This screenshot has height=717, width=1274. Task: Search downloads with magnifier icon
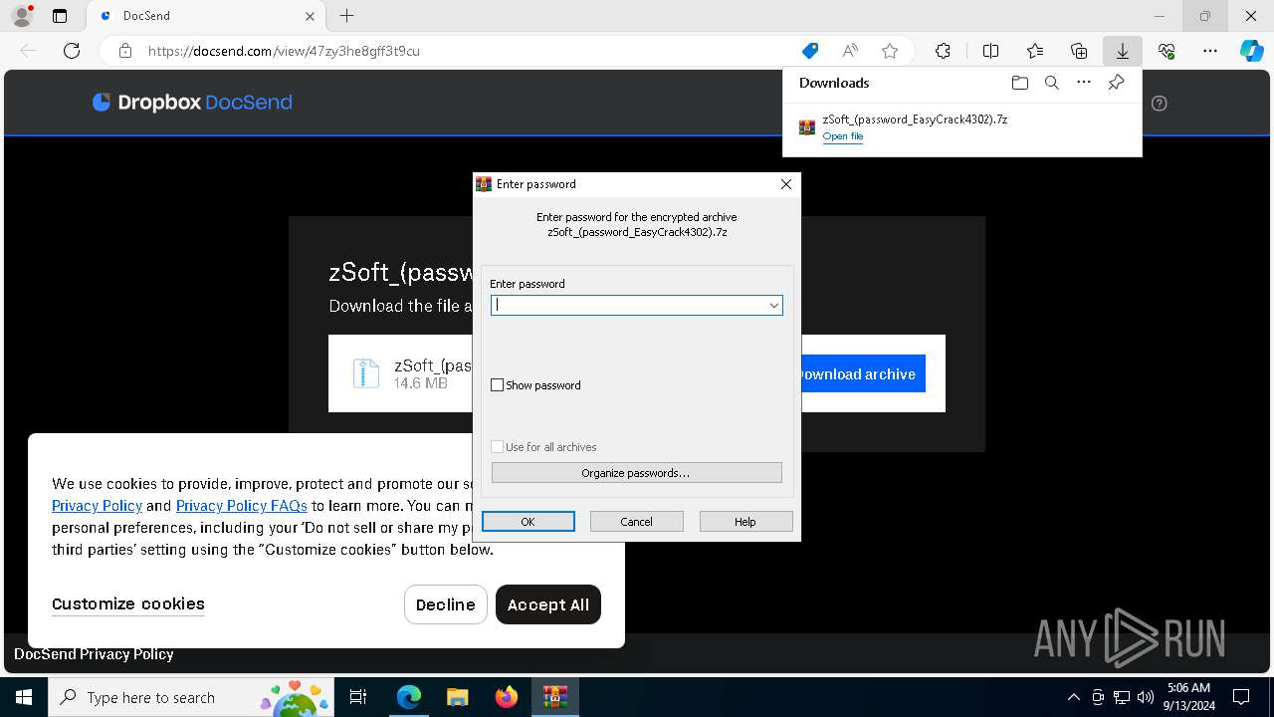tap(1052, 83)
